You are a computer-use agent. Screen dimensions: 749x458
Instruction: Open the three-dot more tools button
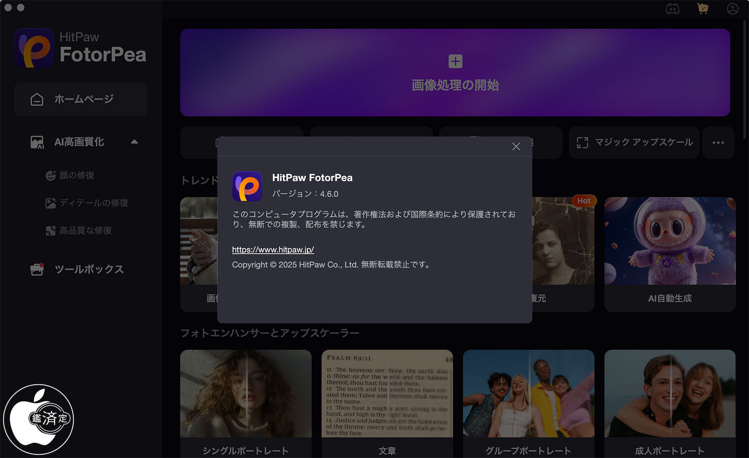[x=718, y=142]
